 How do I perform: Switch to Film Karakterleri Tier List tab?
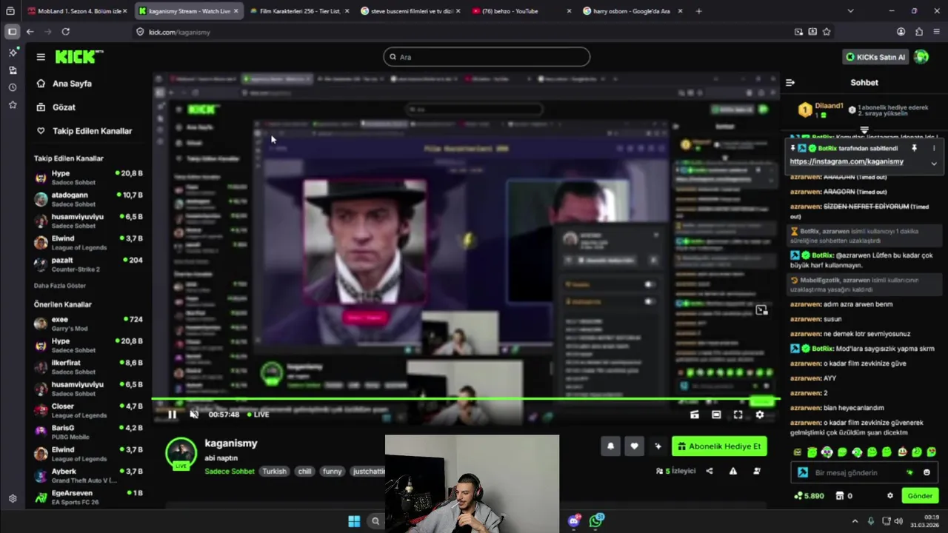tap(299, 11)
